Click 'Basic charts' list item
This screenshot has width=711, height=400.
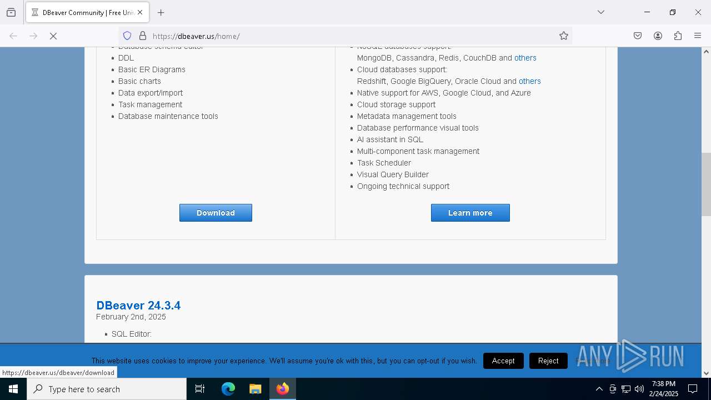139,81
